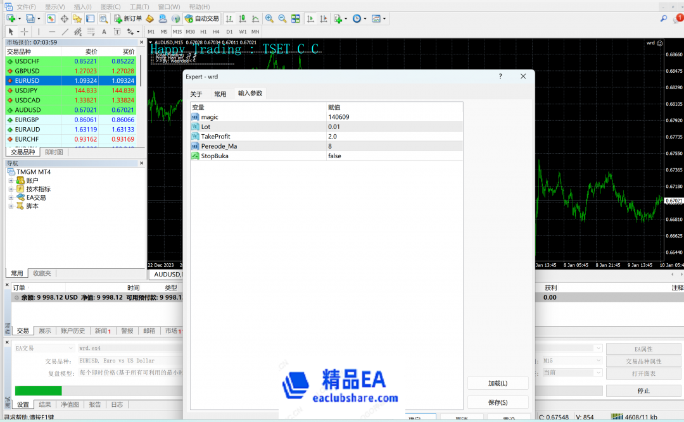Expand the EA交易 navigator node

11,197
